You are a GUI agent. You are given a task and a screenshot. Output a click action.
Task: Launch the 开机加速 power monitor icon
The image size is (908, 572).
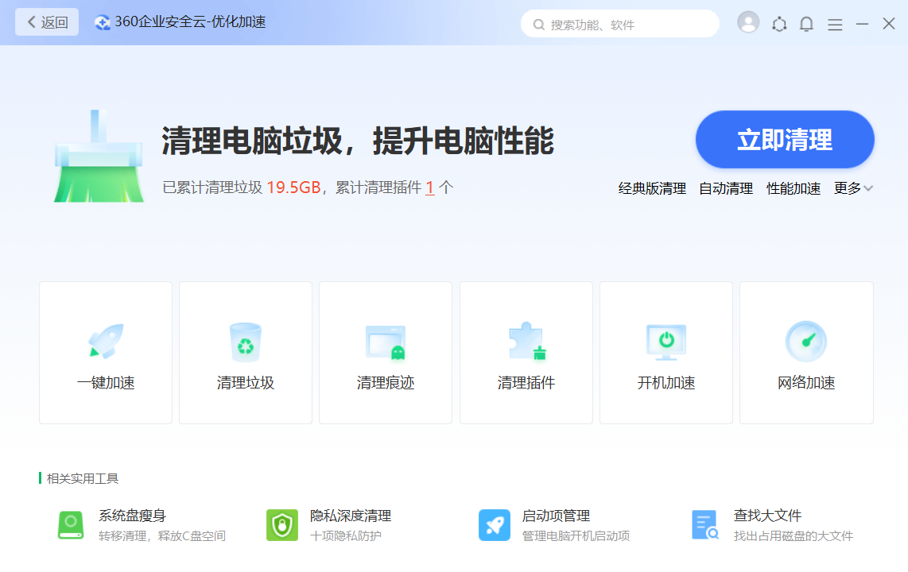666,342
